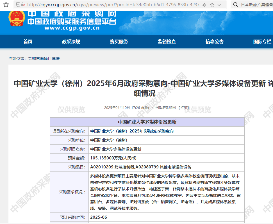The height and width of the screenshot is (224, 273).
Task: Click the www.ccgp.gov.cn banner text
Action: (x=72, y=28)
